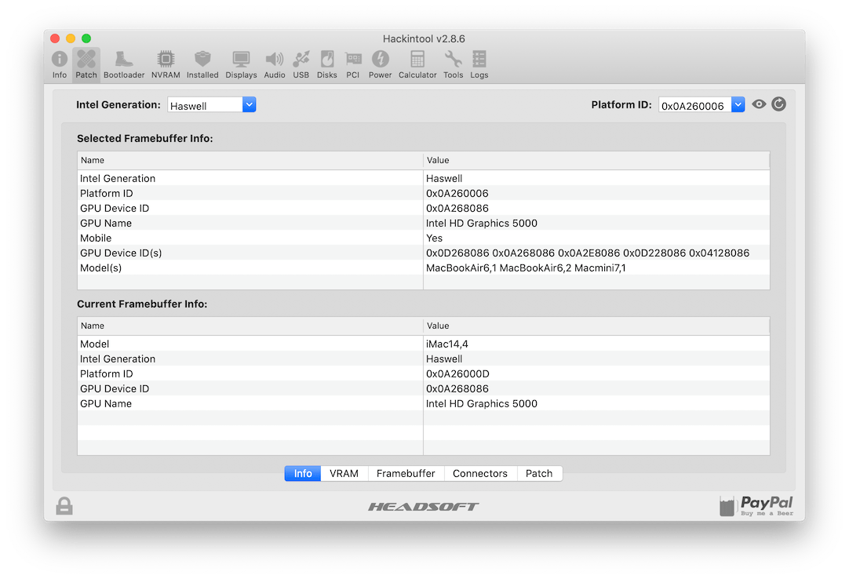Click the Headsoft logo
This screenshot has width=849, height=579.
424,506
